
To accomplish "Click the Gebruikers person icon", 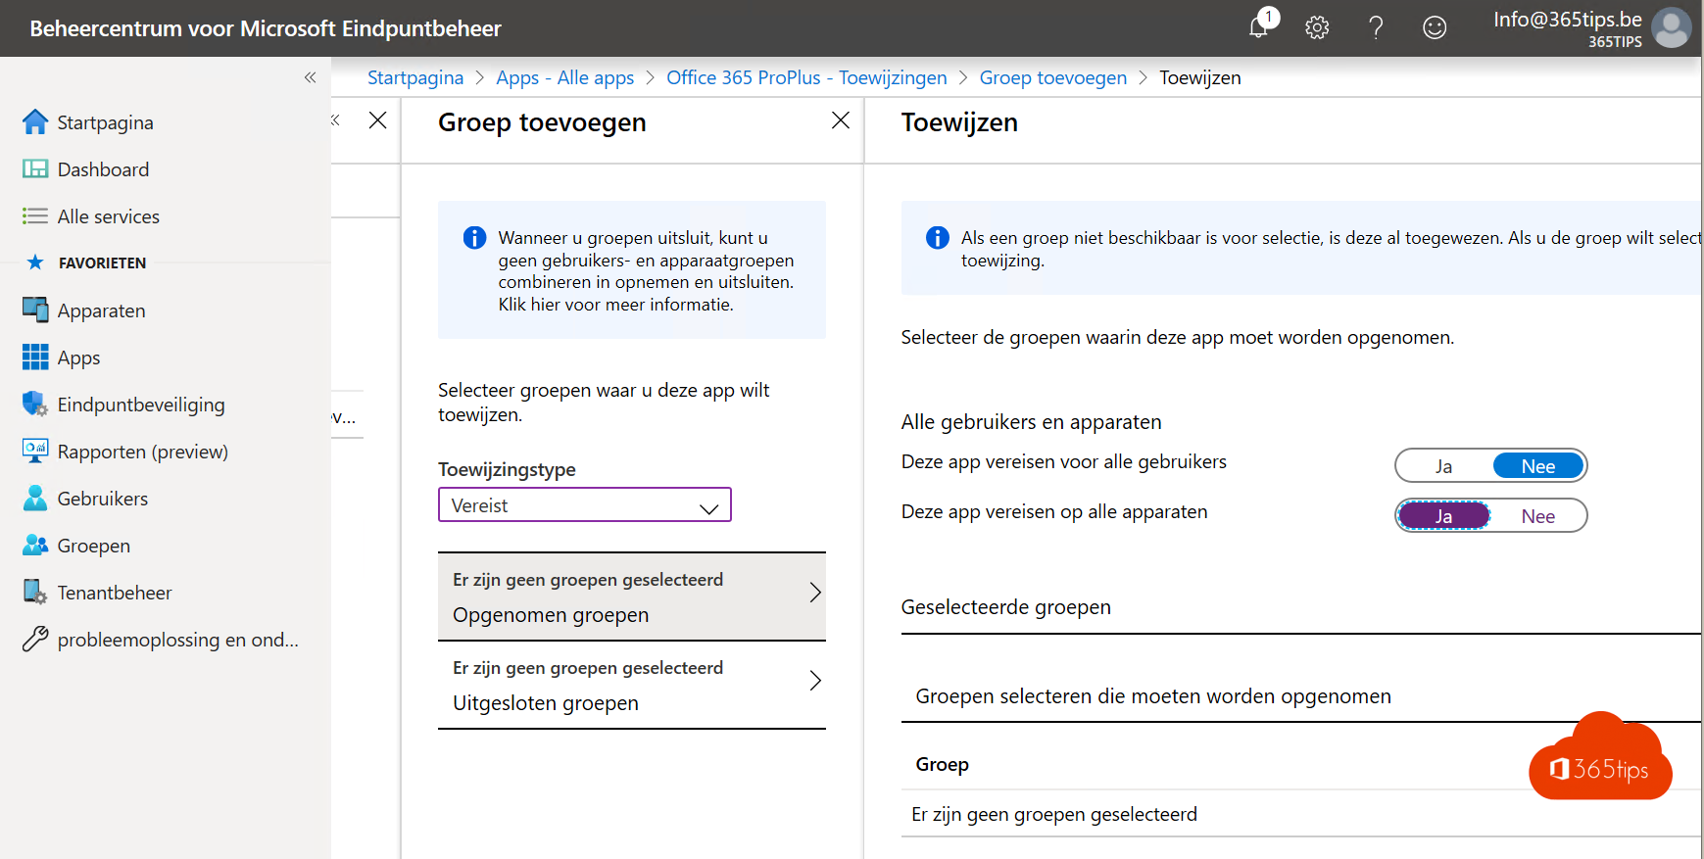I will [x=35, y=499].
